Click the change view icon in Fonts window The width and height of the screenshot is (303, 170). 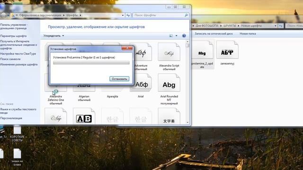point(171,36)
